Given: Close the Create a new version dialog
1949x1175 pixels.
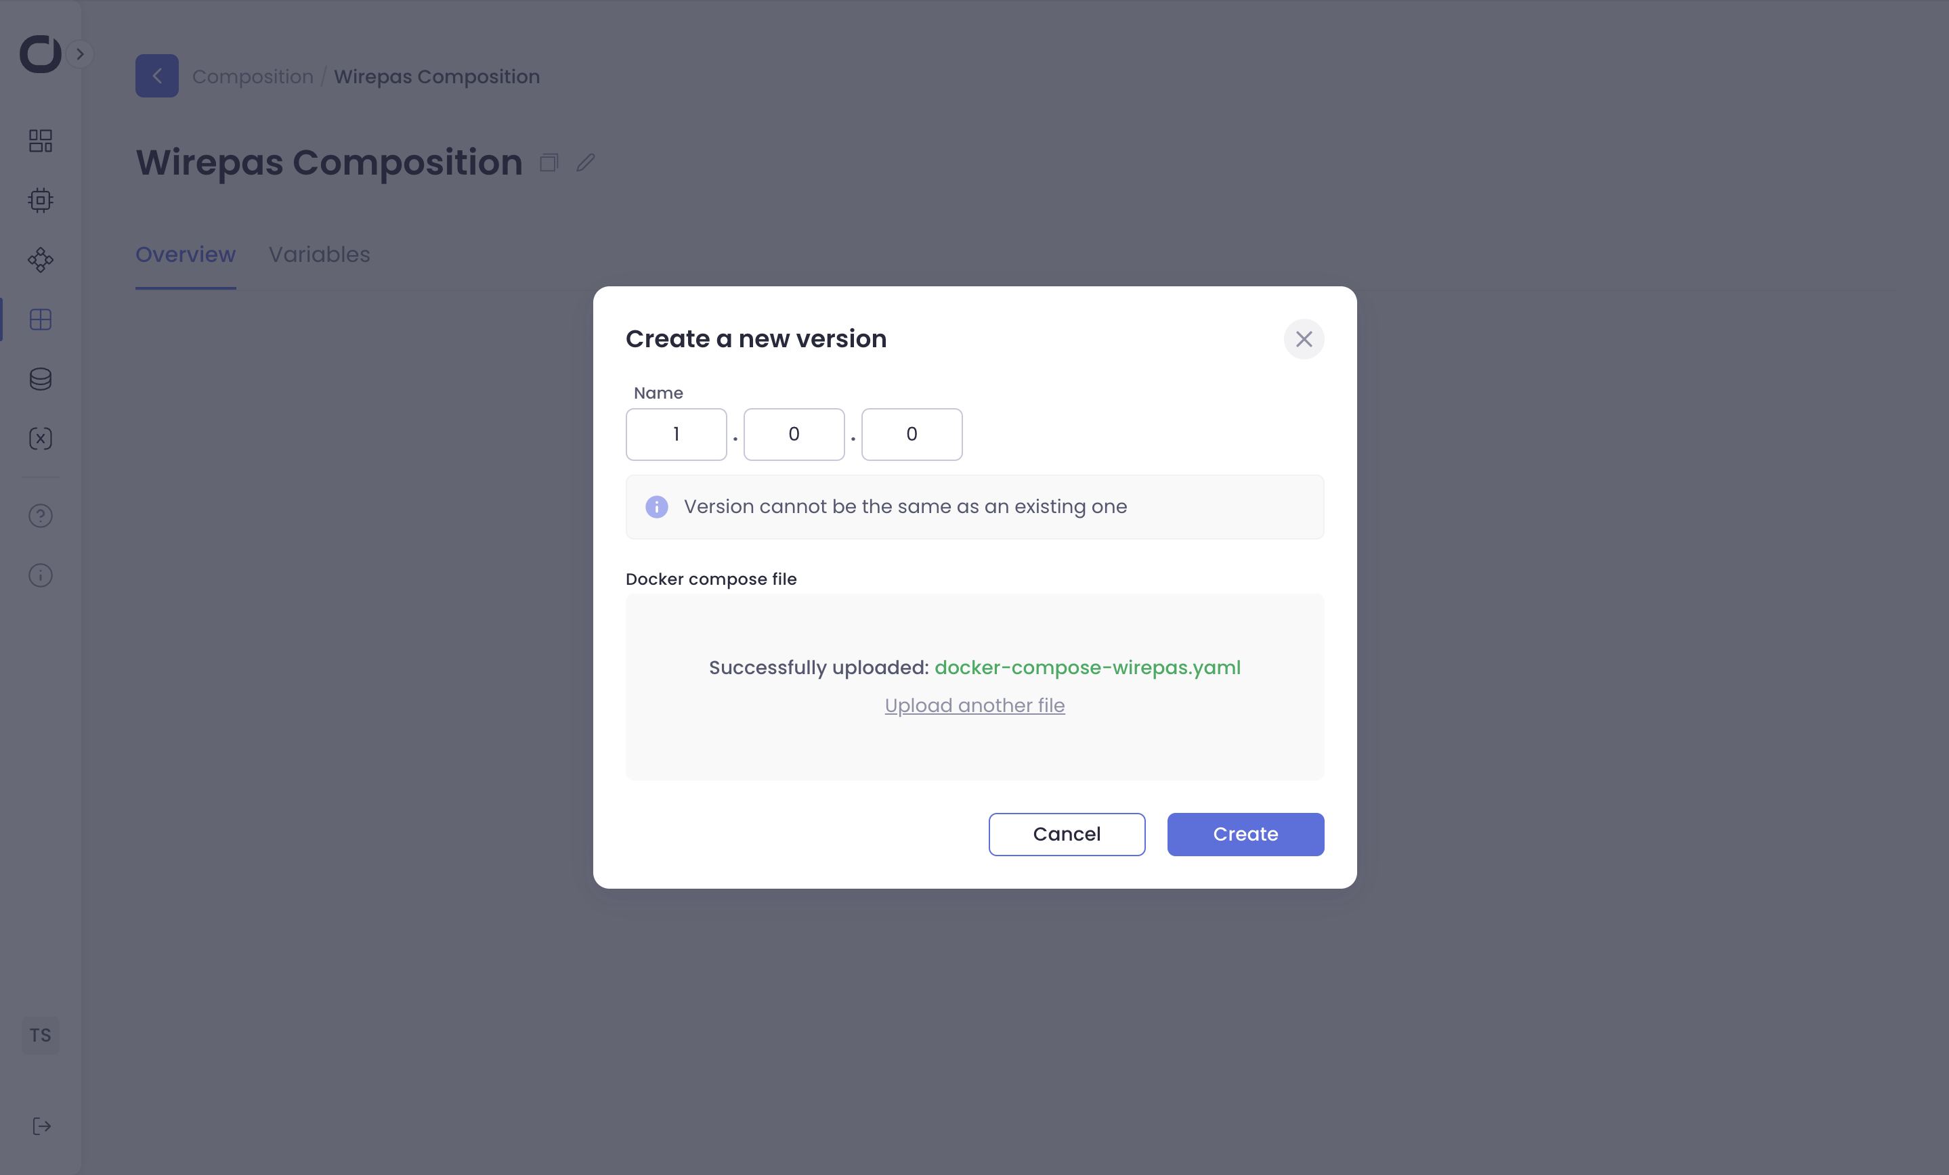Looking at the screenshot, I should click(1304, 339).
